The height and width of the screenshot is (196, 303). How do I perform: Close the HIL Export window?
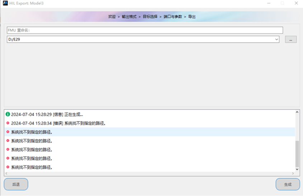[296, 3]
